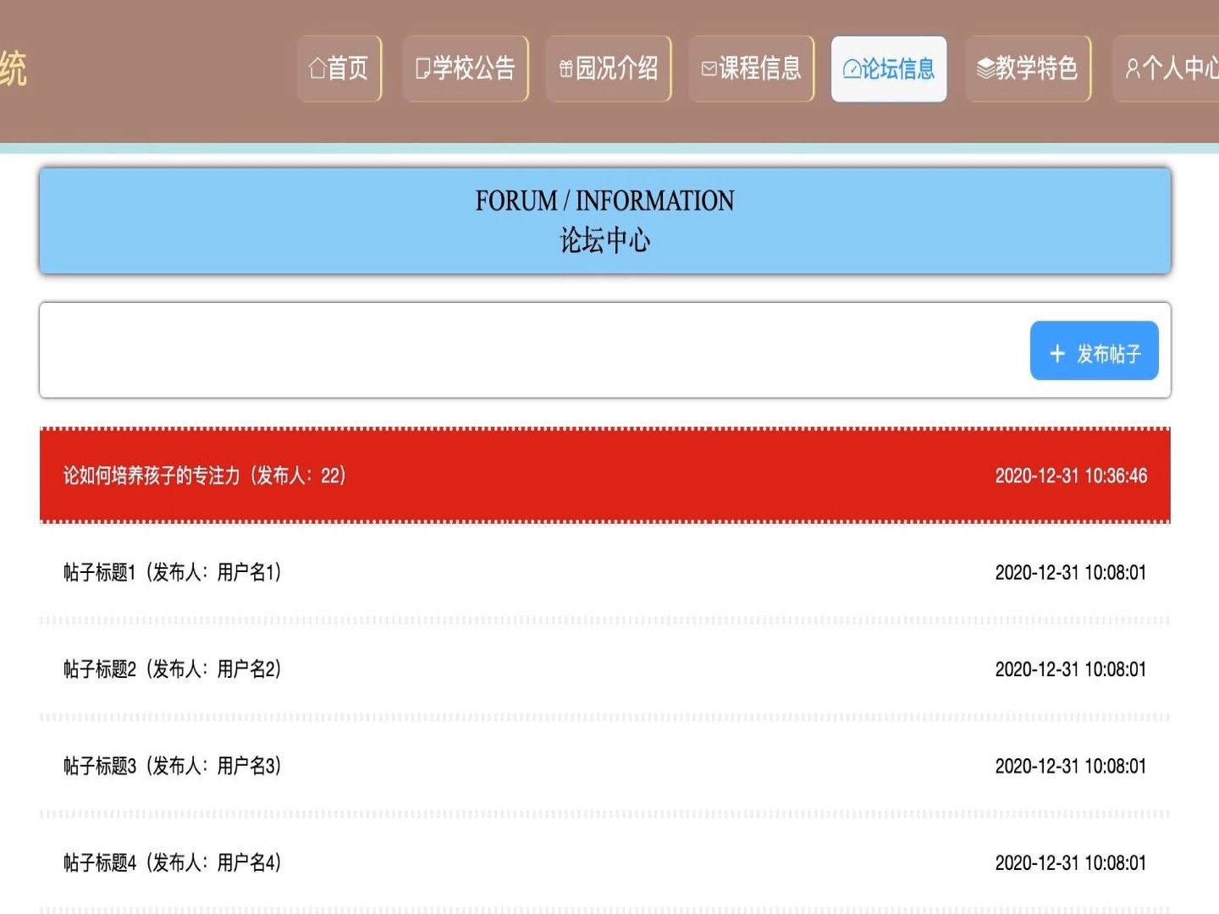
Task: Click the 10:08:01 timestamp on 帖子标题3 row
Action: tap(1071, 767)
